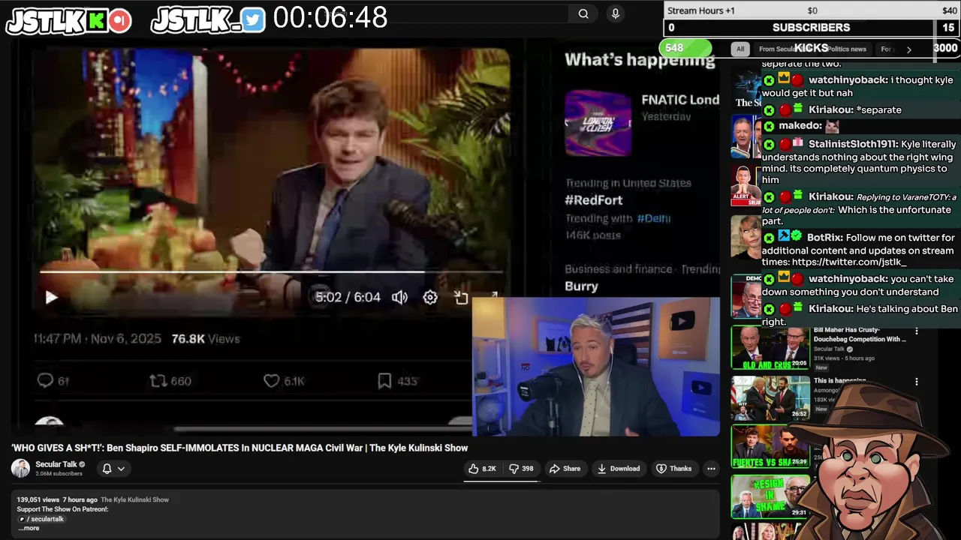Open Secular Talk channel name link
This screenshot has height=540, width=961.
(56, 464)
